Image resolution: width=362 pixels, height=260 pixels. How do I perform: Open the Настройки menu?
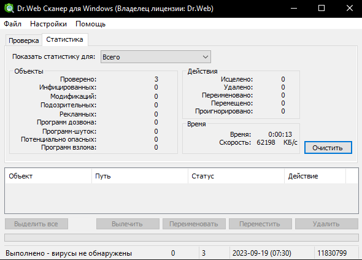click(x=48, y=24)
